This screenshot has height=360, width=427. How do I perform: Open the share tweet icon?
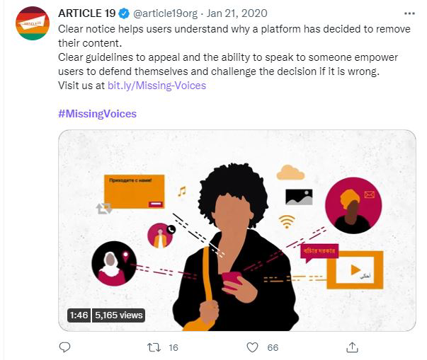coord(352,347)
